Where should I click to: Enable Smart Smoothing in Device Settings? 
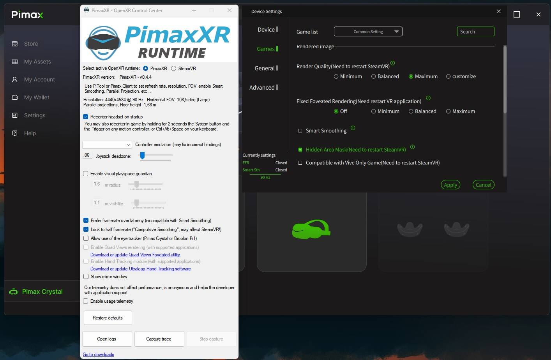[x=300, y=131]
